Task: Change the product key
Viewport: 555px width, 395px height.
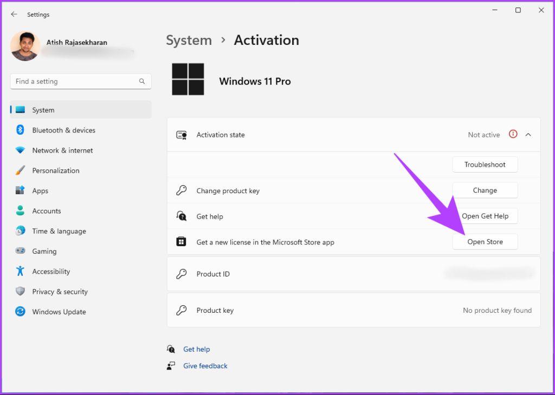Action: point(485,190)
